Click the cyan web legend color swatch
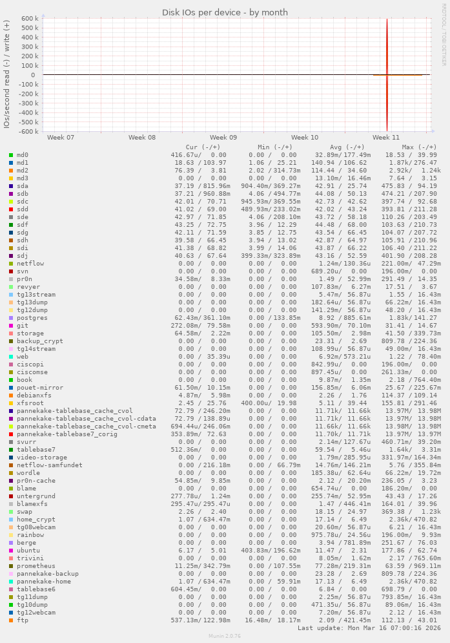 [x=11, y=357]
